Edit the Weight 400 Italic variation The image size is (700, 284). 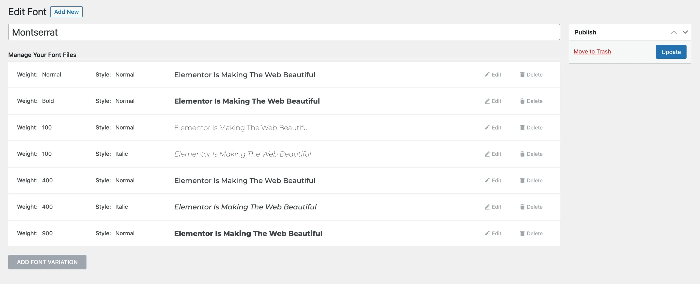point(493,207)
